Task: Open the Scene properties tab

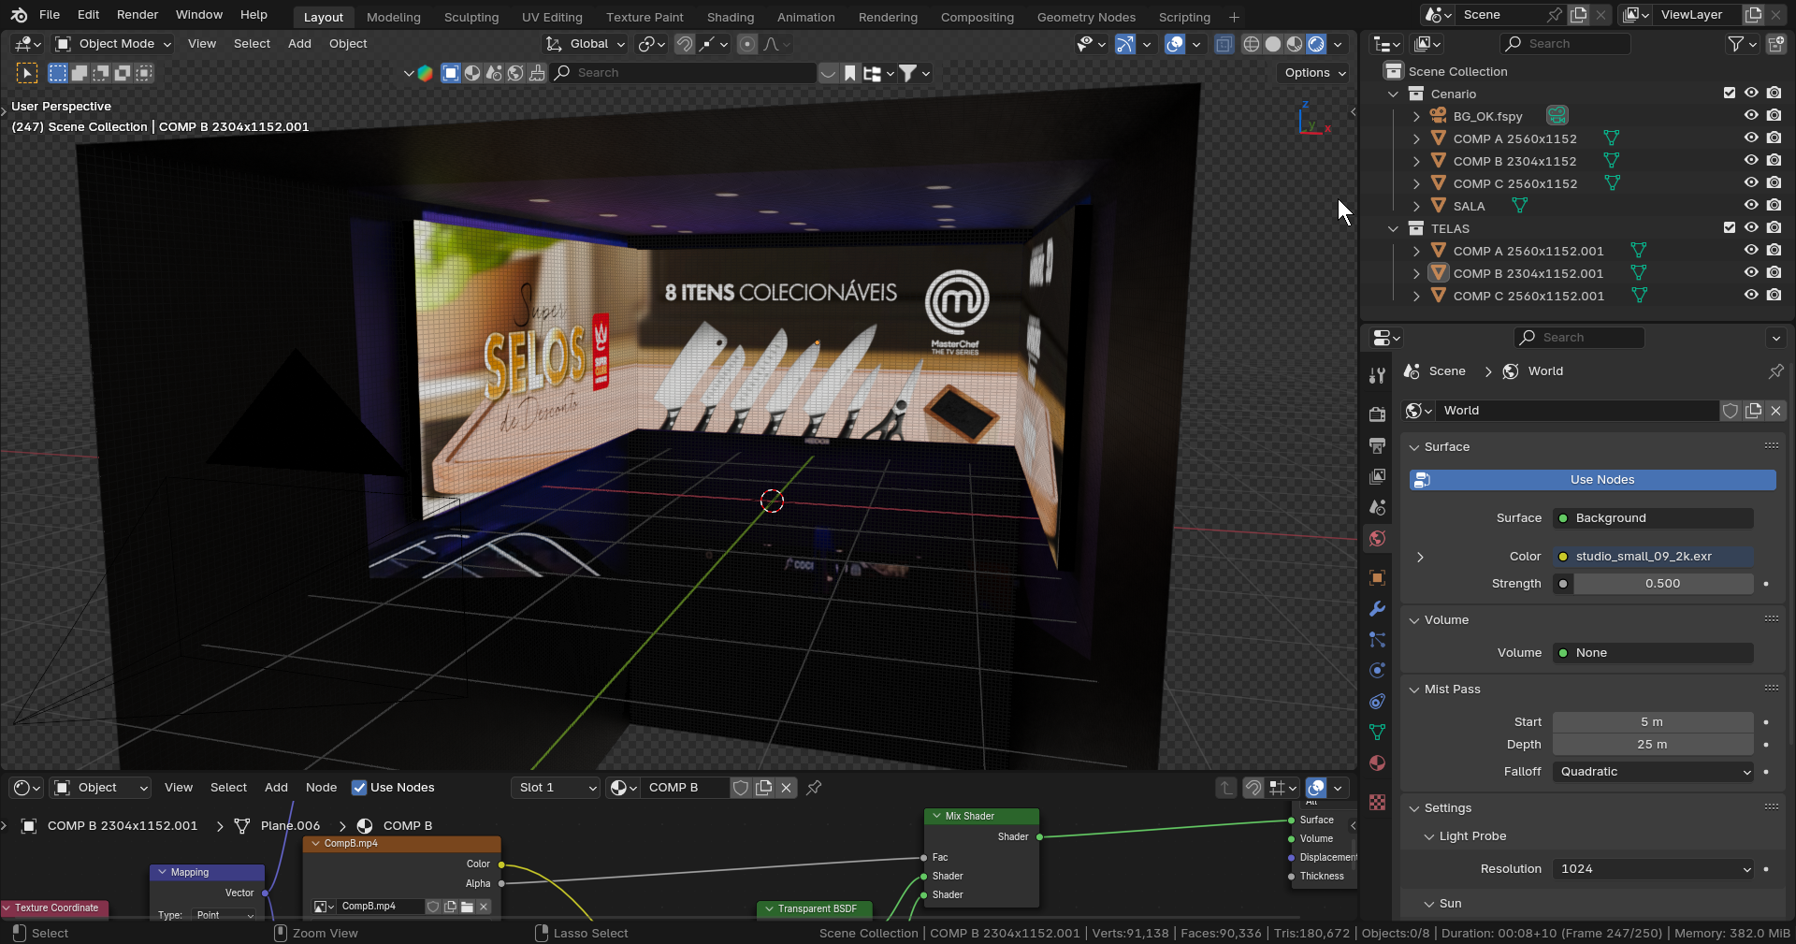Action: (x=1377, y=507)
